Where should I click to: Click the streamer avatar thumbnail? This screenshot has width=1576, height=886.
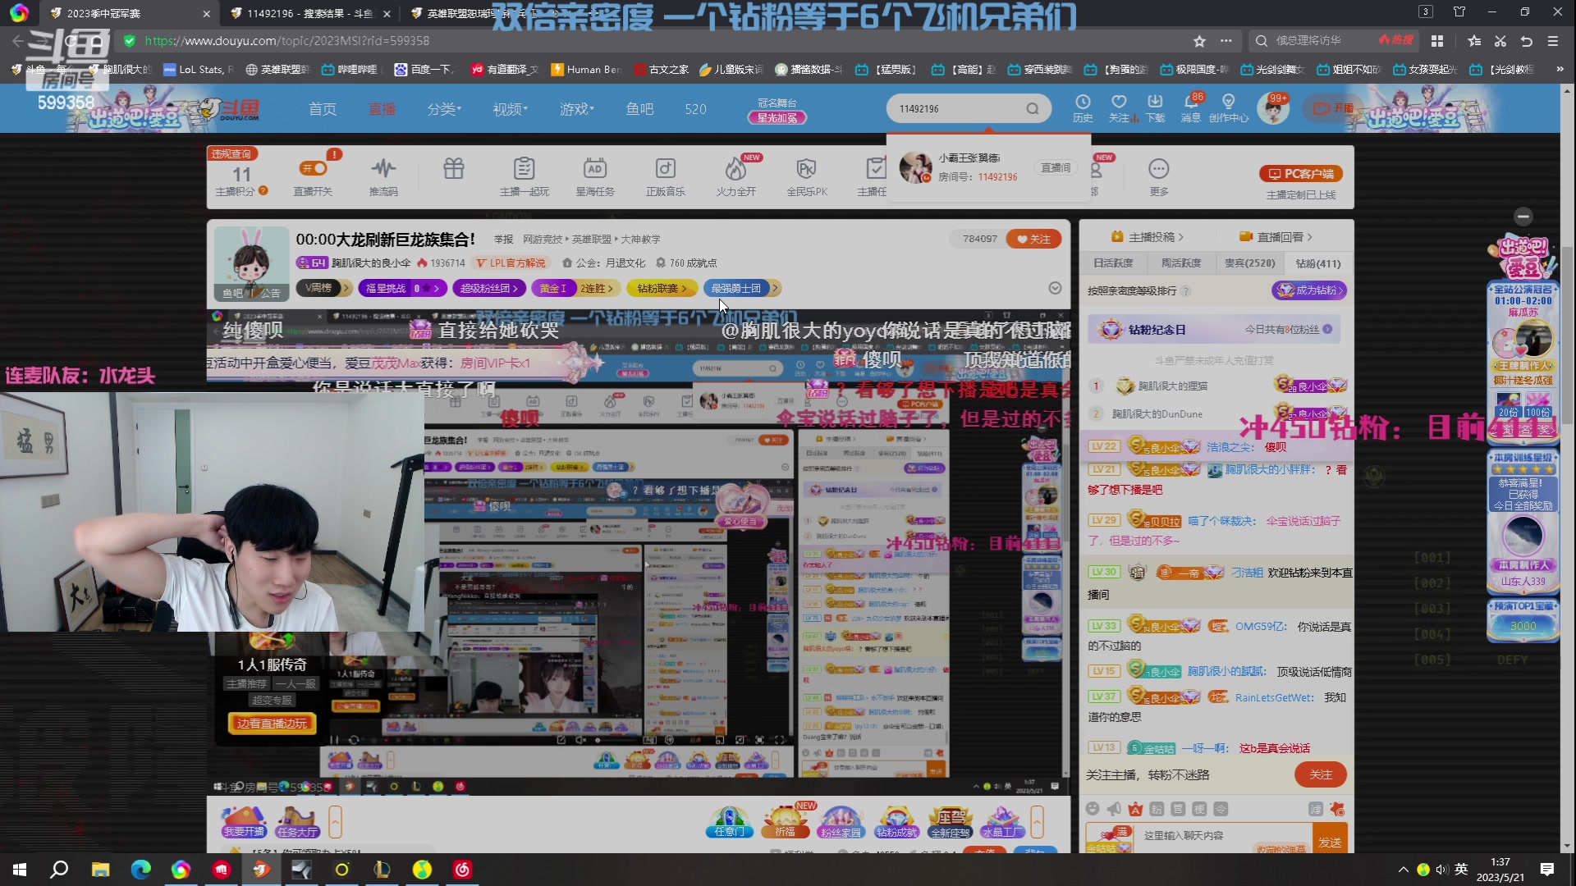(x=251, y=263)
